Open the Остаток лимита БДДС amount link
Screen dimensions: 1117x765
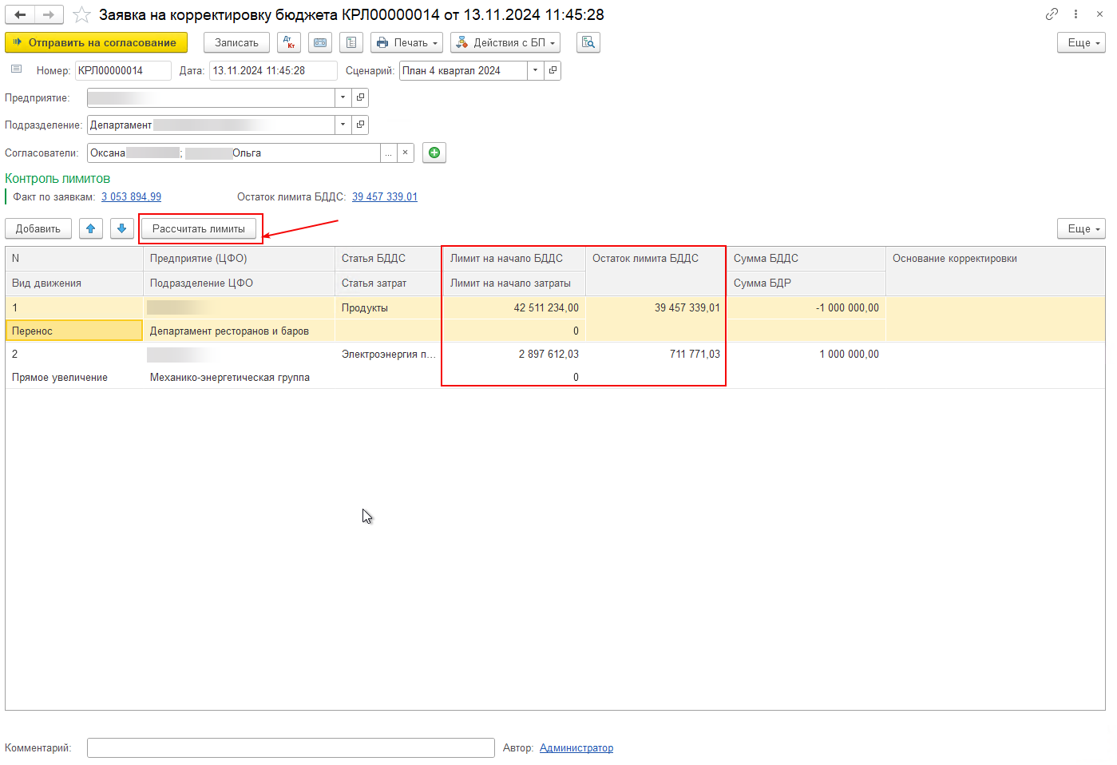point(385,196)
